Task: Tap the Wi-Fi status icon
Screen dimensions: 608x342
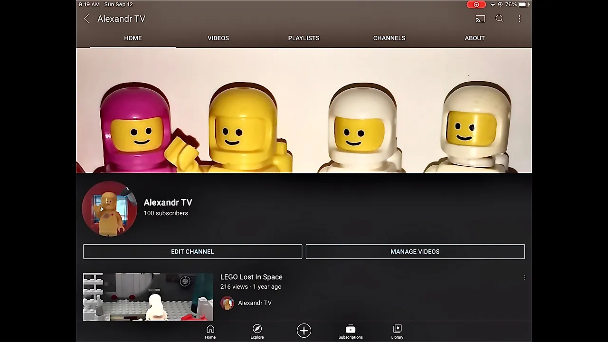Action: click(x=493, y=5)
